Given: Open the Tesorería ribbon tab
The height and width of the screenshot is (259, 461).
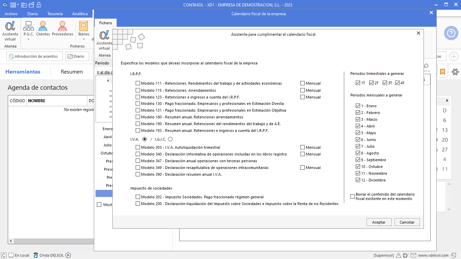Looking at the screenshot, I should [55, 14].
